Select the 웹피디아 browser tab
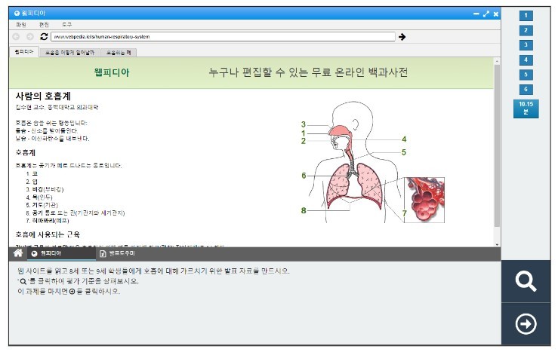This screenshot has width=558, height=352. pyautogui.click(x=24, y=52)
